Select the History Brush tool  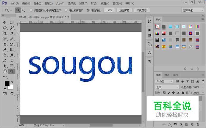[12, 44]
